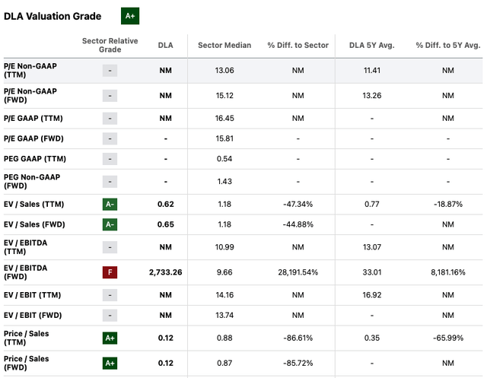
Task: Select the Price / Sales (TTM) row label
Action: coord(27,338)
